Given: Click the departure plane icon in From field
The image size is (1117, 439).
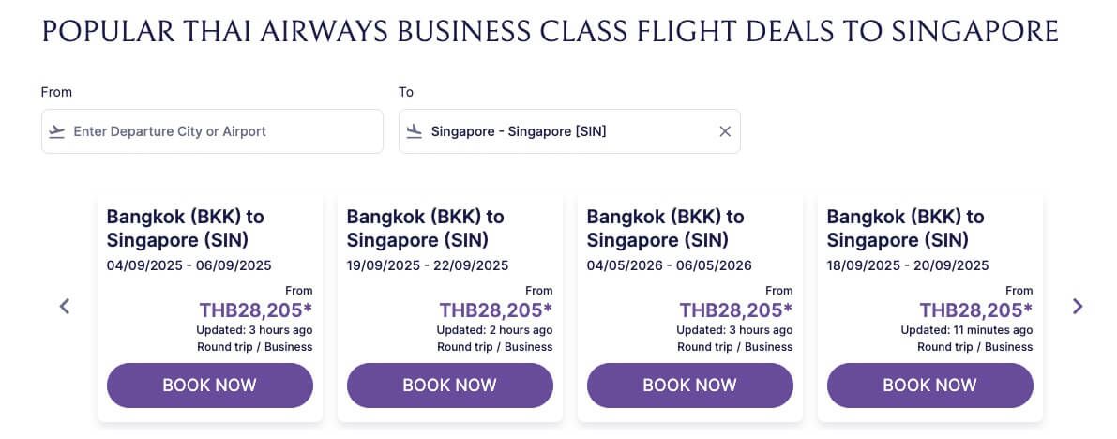Looking at the screenshot, I should 57,131.
